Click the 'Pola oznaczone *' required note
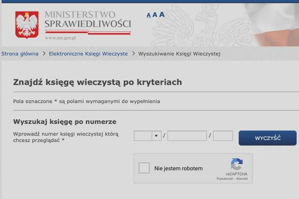Image resolution: width=299 pixels, height=199 pixels. coord(86,101)
